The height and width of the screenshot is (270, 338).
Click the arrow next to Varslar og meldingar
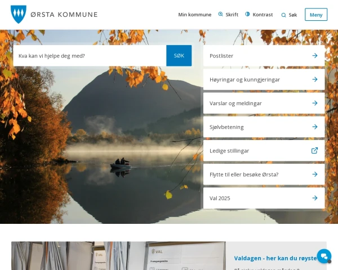(315, 103)
